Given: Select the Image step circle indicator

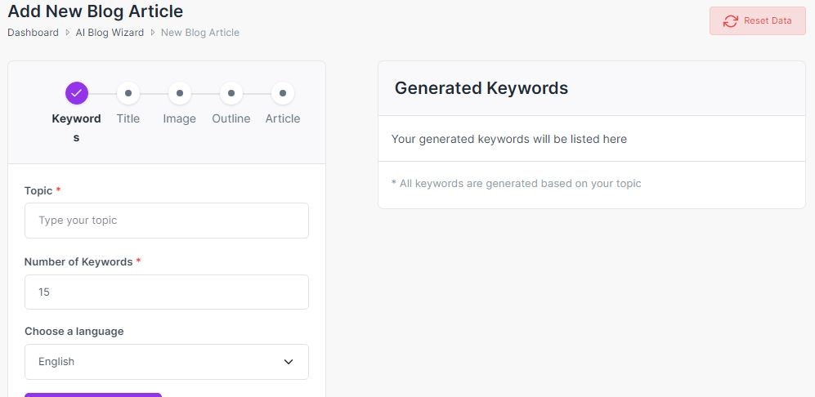Looking at the screenshot, I should [180, 93].
